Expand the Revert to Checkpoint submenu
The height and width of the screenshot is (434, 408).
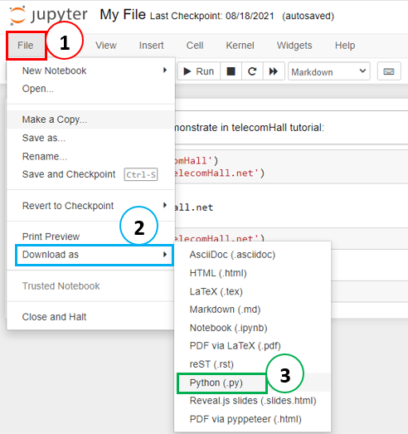click(90, 206)
